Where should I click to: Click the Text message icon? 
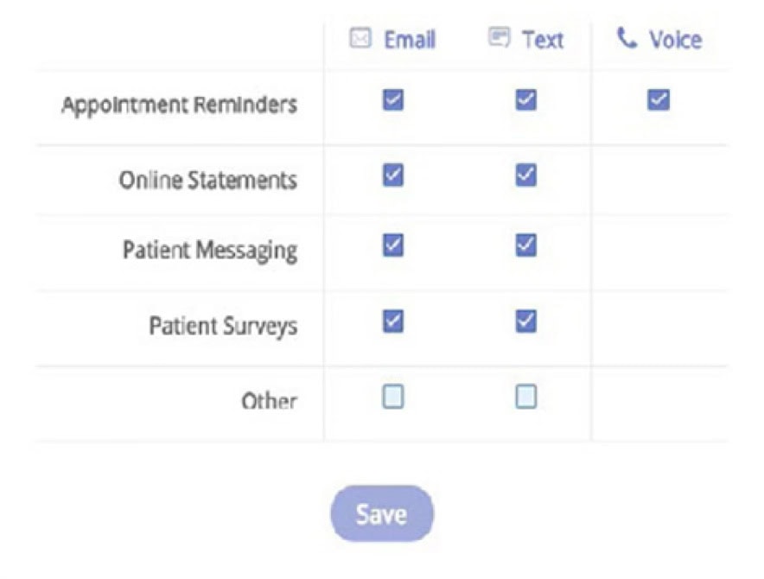pos(499,37)
